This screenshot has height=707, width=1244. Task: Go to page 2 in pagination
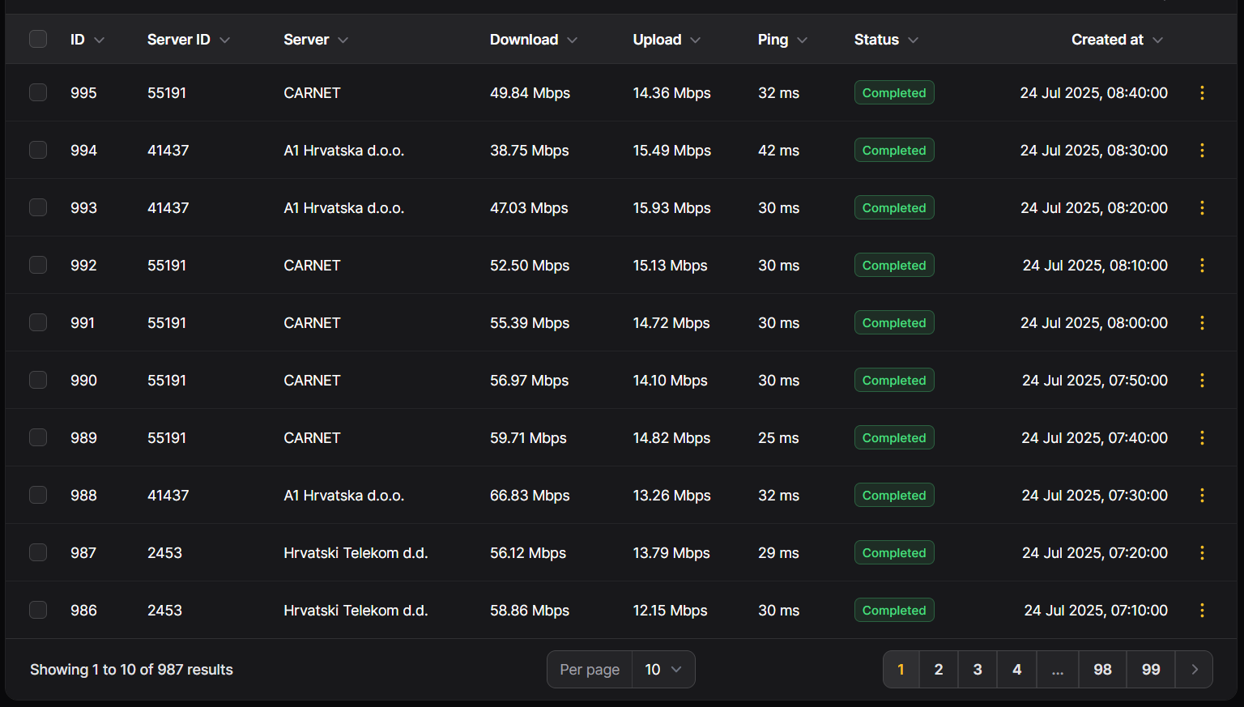[939, 670]
